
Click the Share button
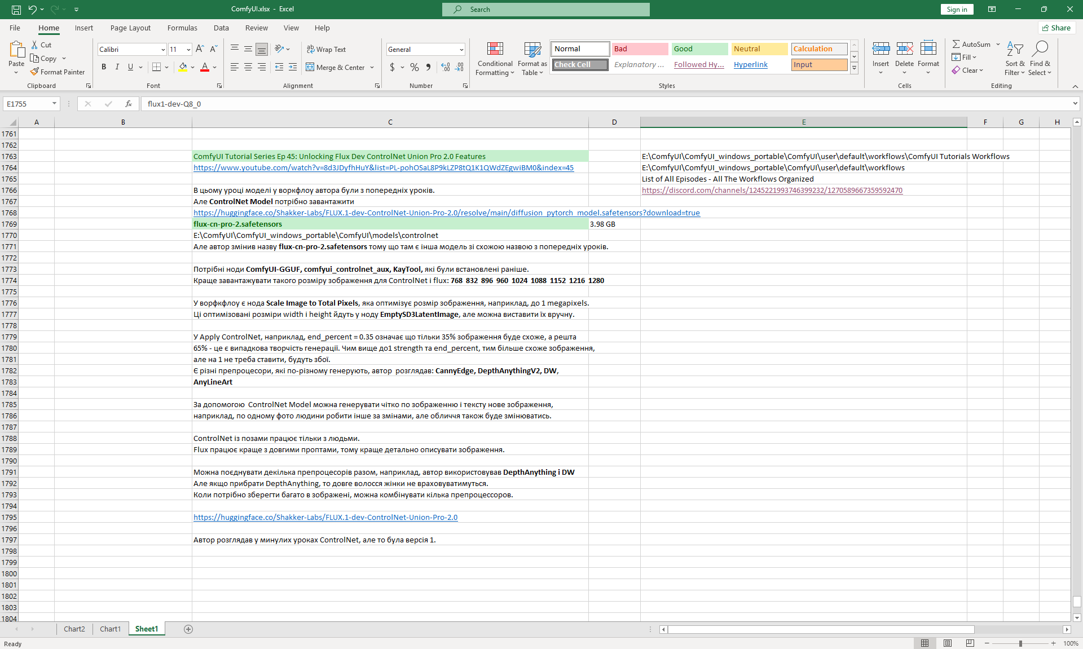[x=1056, y=28]
